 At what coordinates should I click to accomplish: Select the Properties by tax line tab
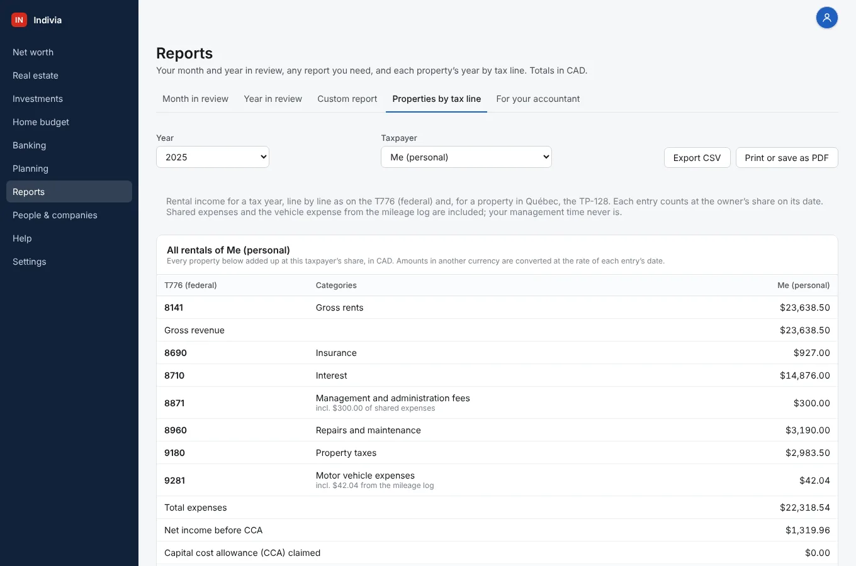point(437,99)
